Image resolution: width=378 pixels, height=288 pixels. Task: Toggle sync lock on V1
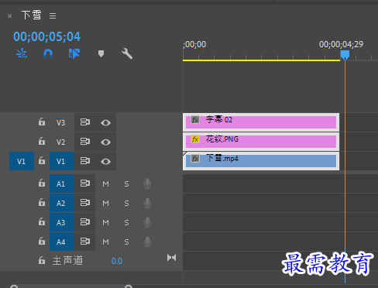point(85,161)
